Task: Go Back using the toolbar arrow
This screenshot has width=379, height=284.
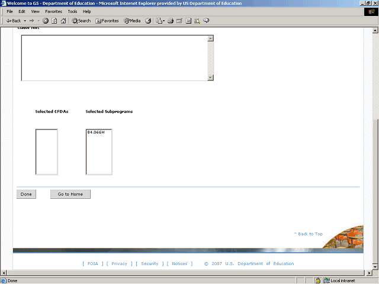Action: [x=14, y=21]
